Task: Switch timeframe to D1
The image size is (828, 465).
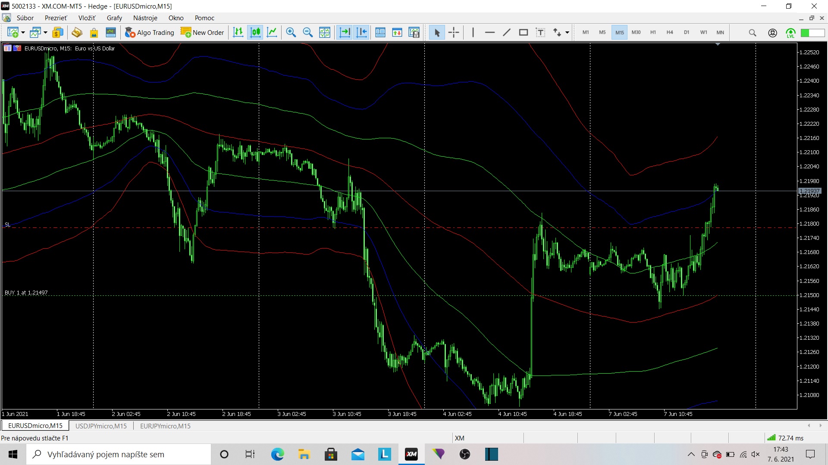Action: (x=687, y=32)
